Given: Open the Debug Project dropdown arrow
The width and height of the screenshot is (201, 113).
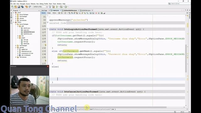Looking at the screenshot, I should pyautogui.click(x=63, y=7).
